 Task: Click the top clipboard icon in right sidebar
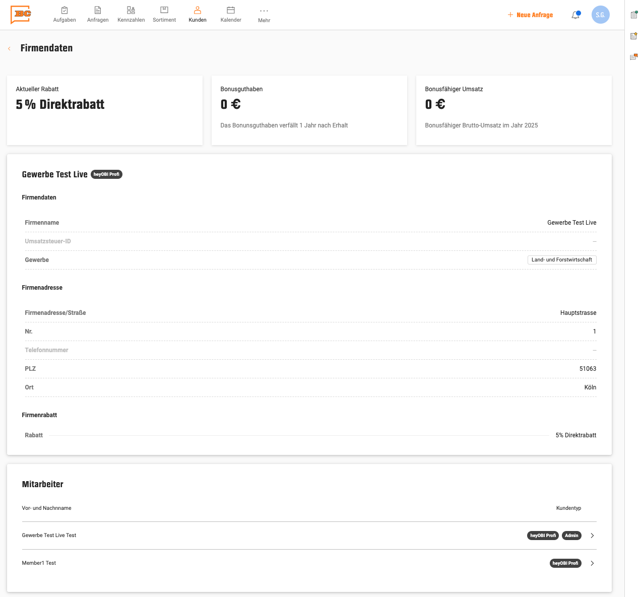pyautogui.click(x=634, y=15)
